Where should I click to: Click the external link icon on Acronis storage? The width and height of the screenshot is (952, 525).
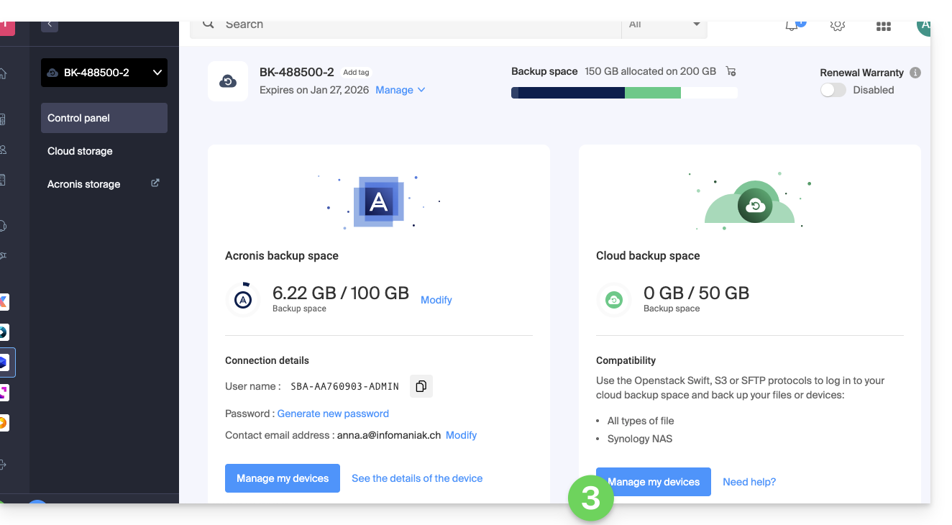click(x=155, y=183)
